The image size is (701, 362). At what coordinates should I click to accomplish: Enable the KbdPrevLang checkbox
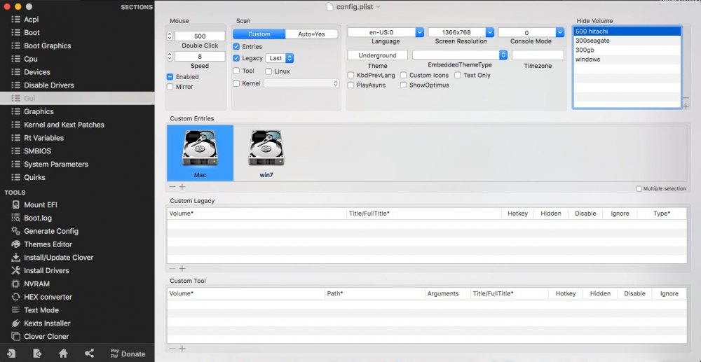click(x=351, y=76)
